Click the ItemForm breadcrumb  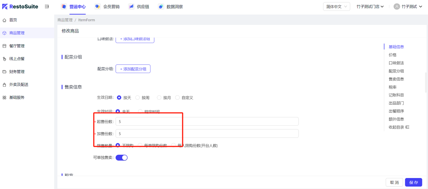click(87, 20)
